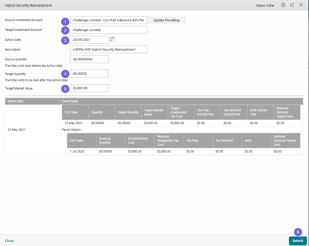This screenshot has height=246, width=309.
Task: Submit the hybrid security reinvestment
Action: point(298,241)
